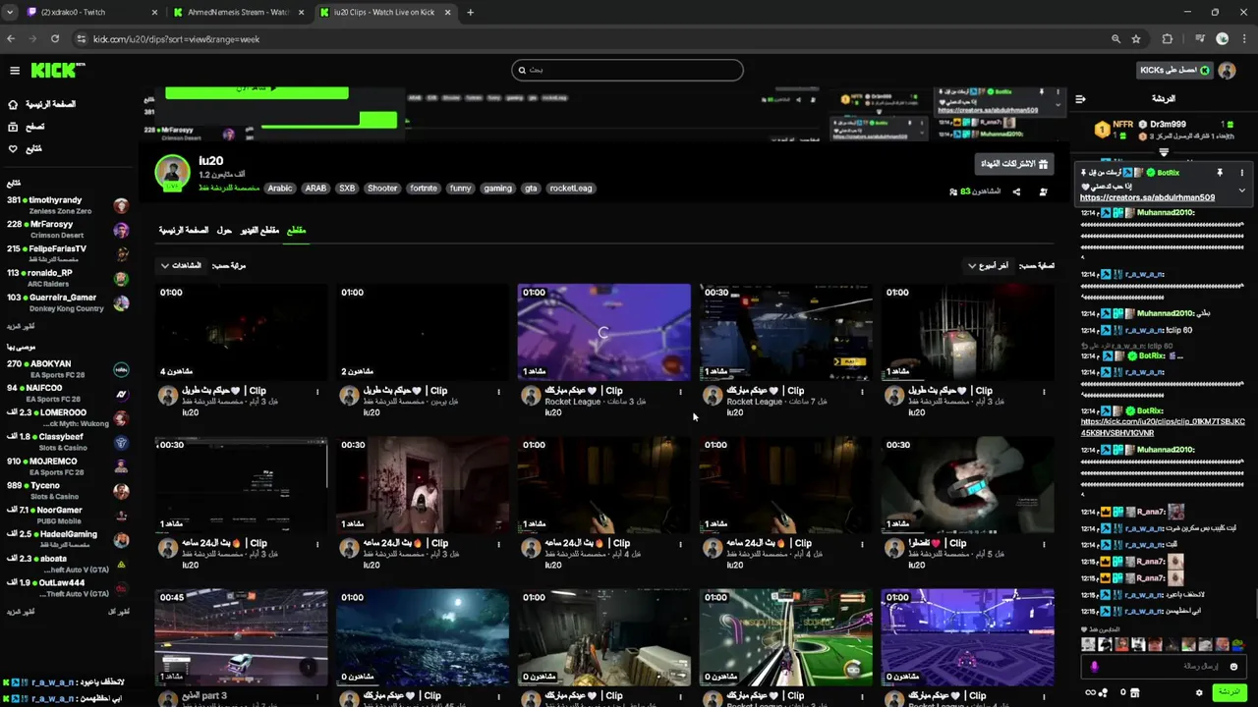Open sidebar channel MrFarosyy
The height and width of the screenshot is (707, 1258).
(x=67, y=230)
